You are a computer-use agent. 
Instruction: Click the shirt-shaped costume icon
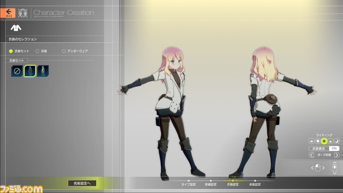click(16, 28)
